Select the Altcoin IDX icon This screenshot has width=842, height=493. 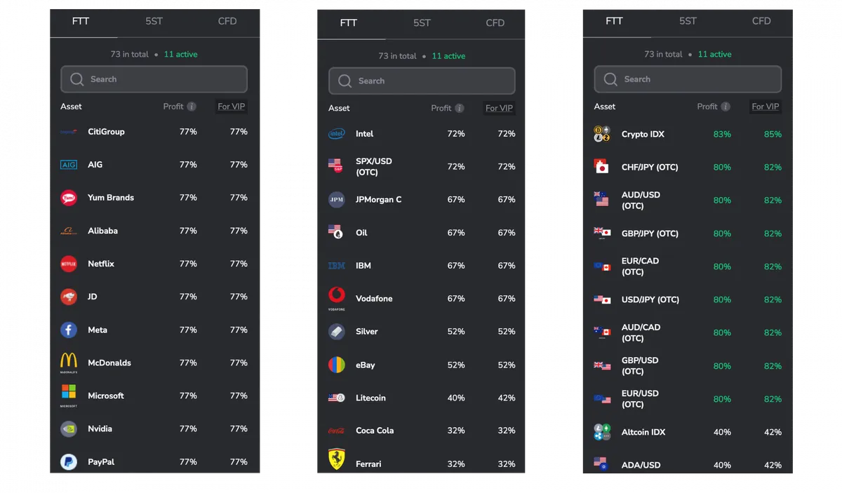602,432
